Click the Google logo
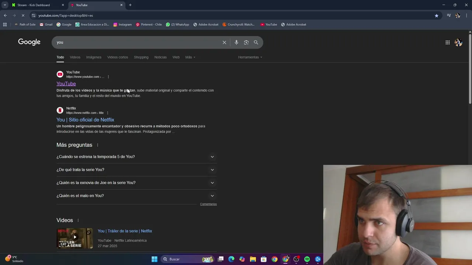Image resolution: width=472 pixels, height=265 pixels. click(x=29, y=42)
